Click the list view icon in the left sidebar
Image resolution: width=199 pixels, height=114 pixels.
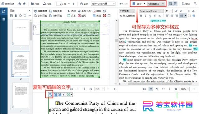click(4, 19)
